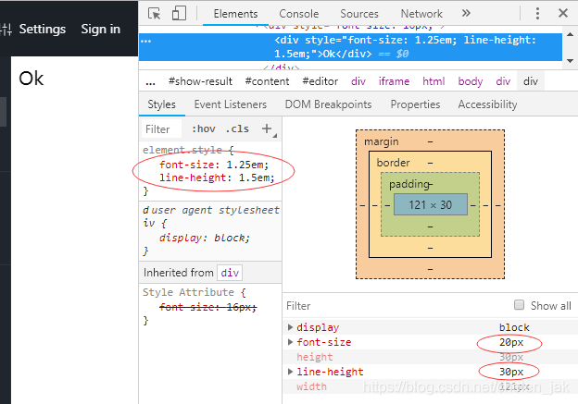Click the margin region label in box model
Screen dimensions: 578x404
(x=381, y=141)
